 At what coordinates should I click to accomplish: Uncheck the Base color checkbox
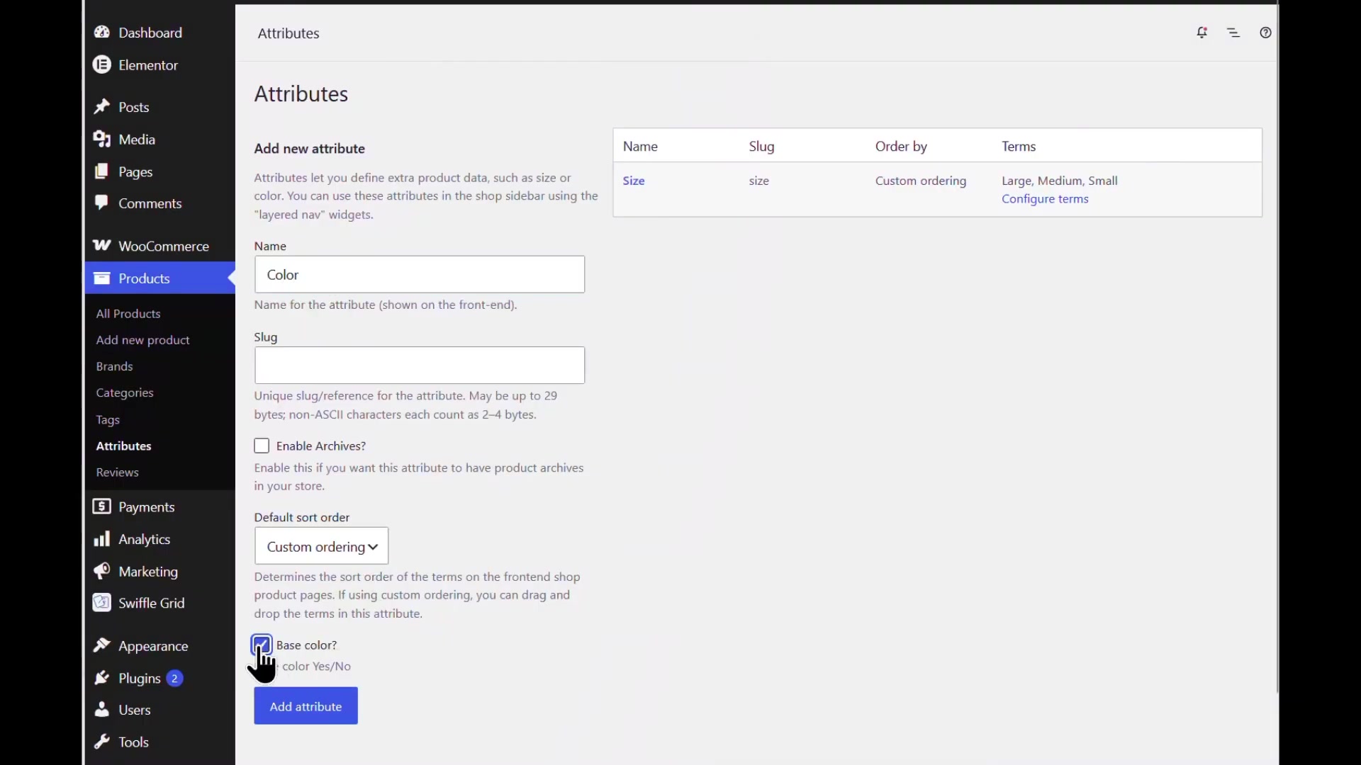[262, 645]
